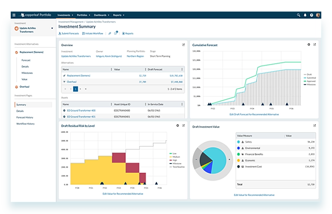Open Draft Forecast column menu

tap(182, 69)
